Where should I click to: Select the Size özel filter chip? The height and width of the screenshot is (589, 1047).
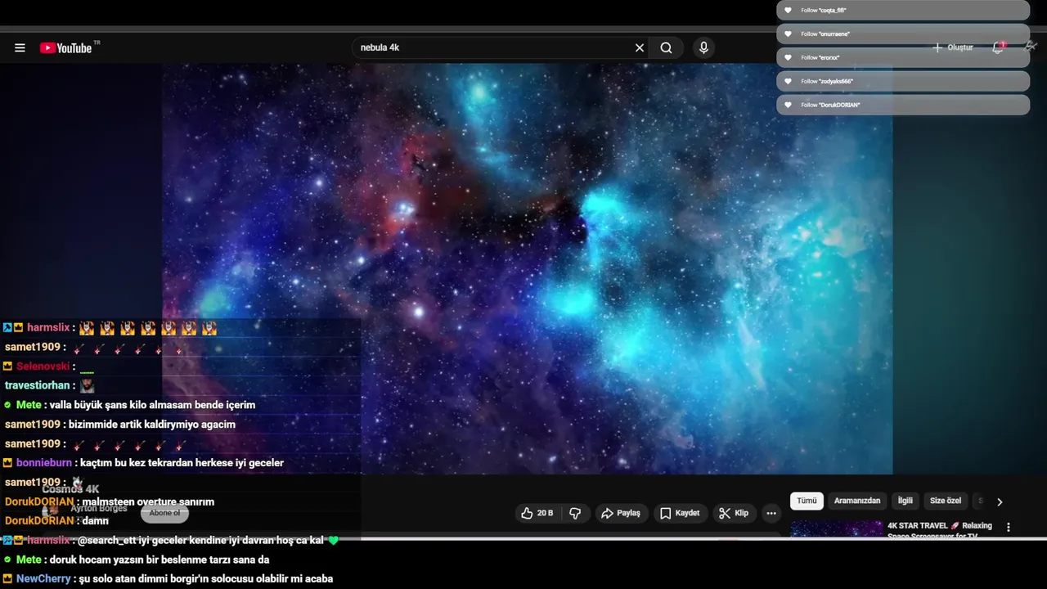click(x=946, y=501)
